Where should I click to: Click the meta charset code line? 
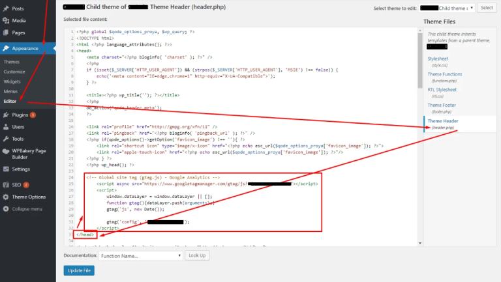point(149,57)
